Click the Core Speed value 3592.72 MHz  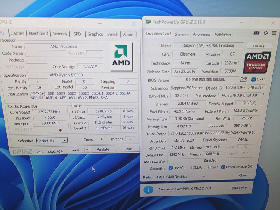click(x=49, y=112)
